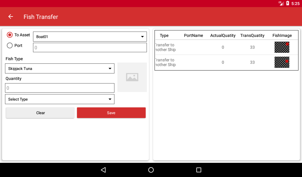Click the TransQuatity column header
Screen dimensions: 302x177
pos(252,35)
